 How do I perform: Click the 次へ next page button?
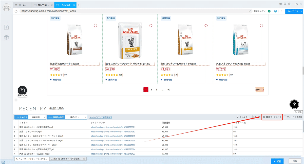260,90
